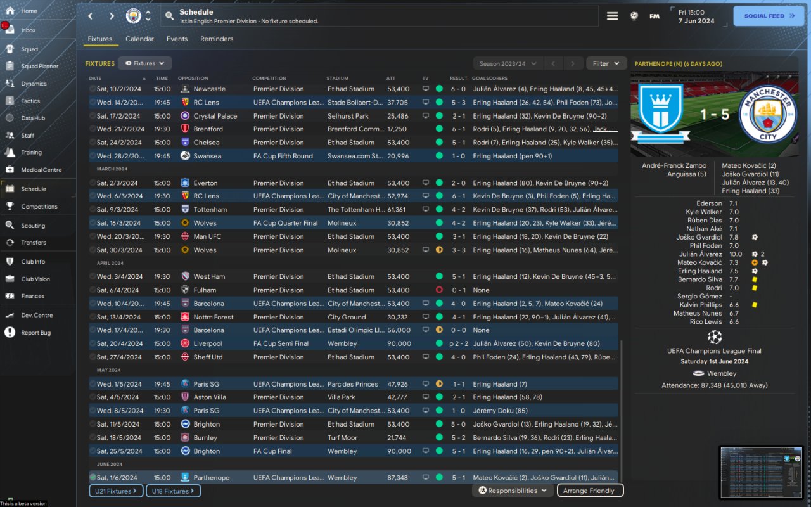Image resolution: width=811 pixels, height=507 pixels.
Task: Click the Report Bug sidebar item
Action: [36, 332]
